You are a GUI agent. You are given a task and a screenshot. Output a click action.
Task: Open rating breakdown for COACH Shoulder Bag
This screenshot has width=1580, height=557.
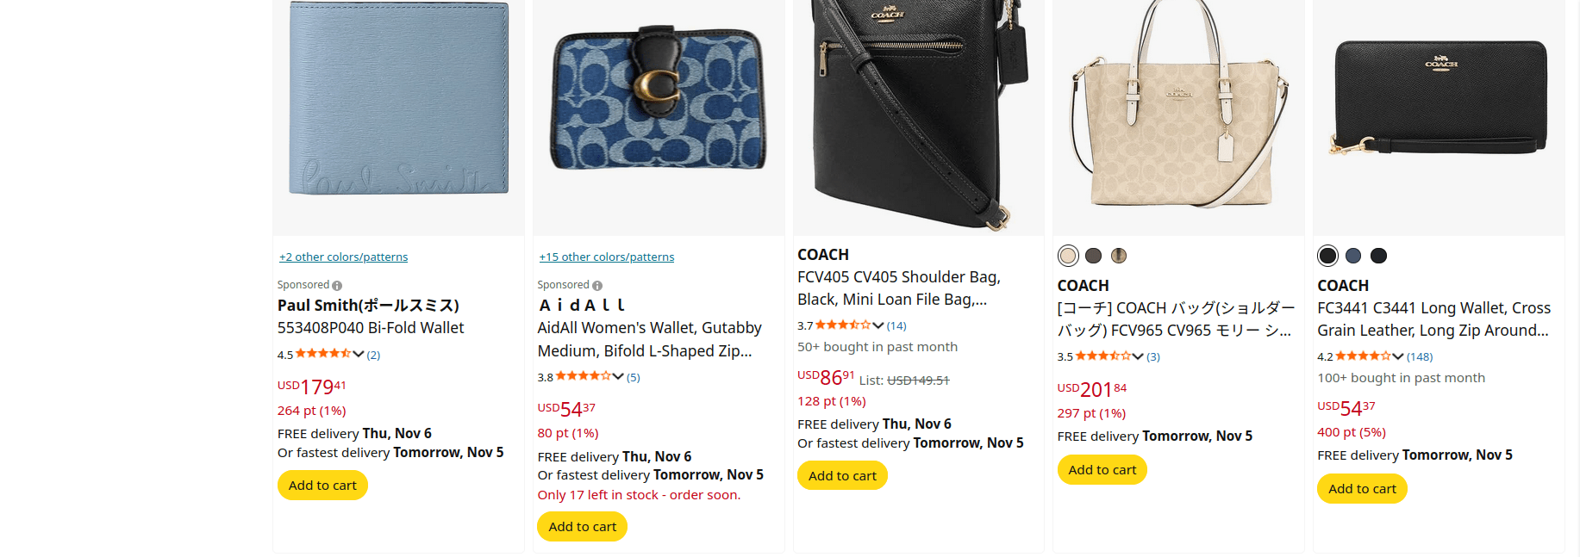[x=878, y=325]
